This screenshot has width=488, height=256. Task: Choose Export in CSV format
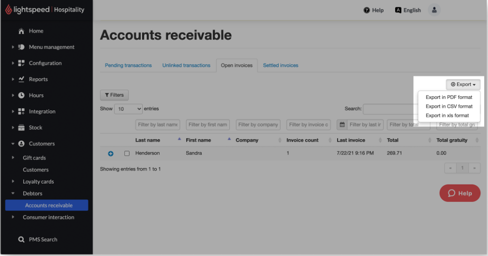click(449, 107)
